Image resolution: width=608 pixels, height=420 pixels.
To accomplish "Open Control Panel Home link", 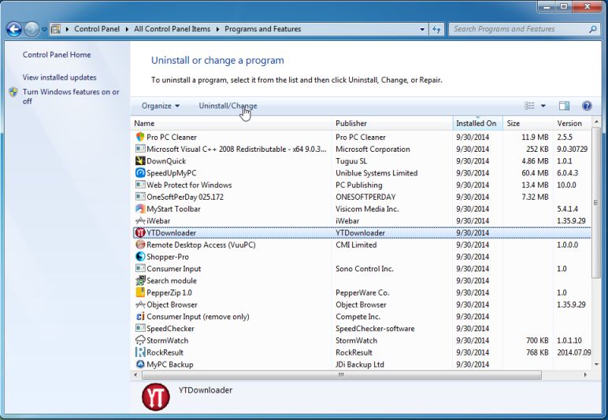I will 57,55.
